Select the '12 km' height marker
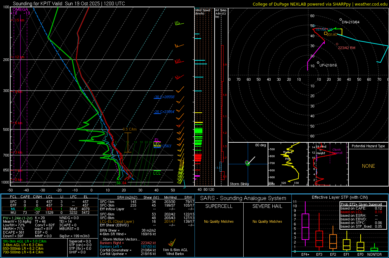Screen dimensions: 389x258 [x=19, y=57]
